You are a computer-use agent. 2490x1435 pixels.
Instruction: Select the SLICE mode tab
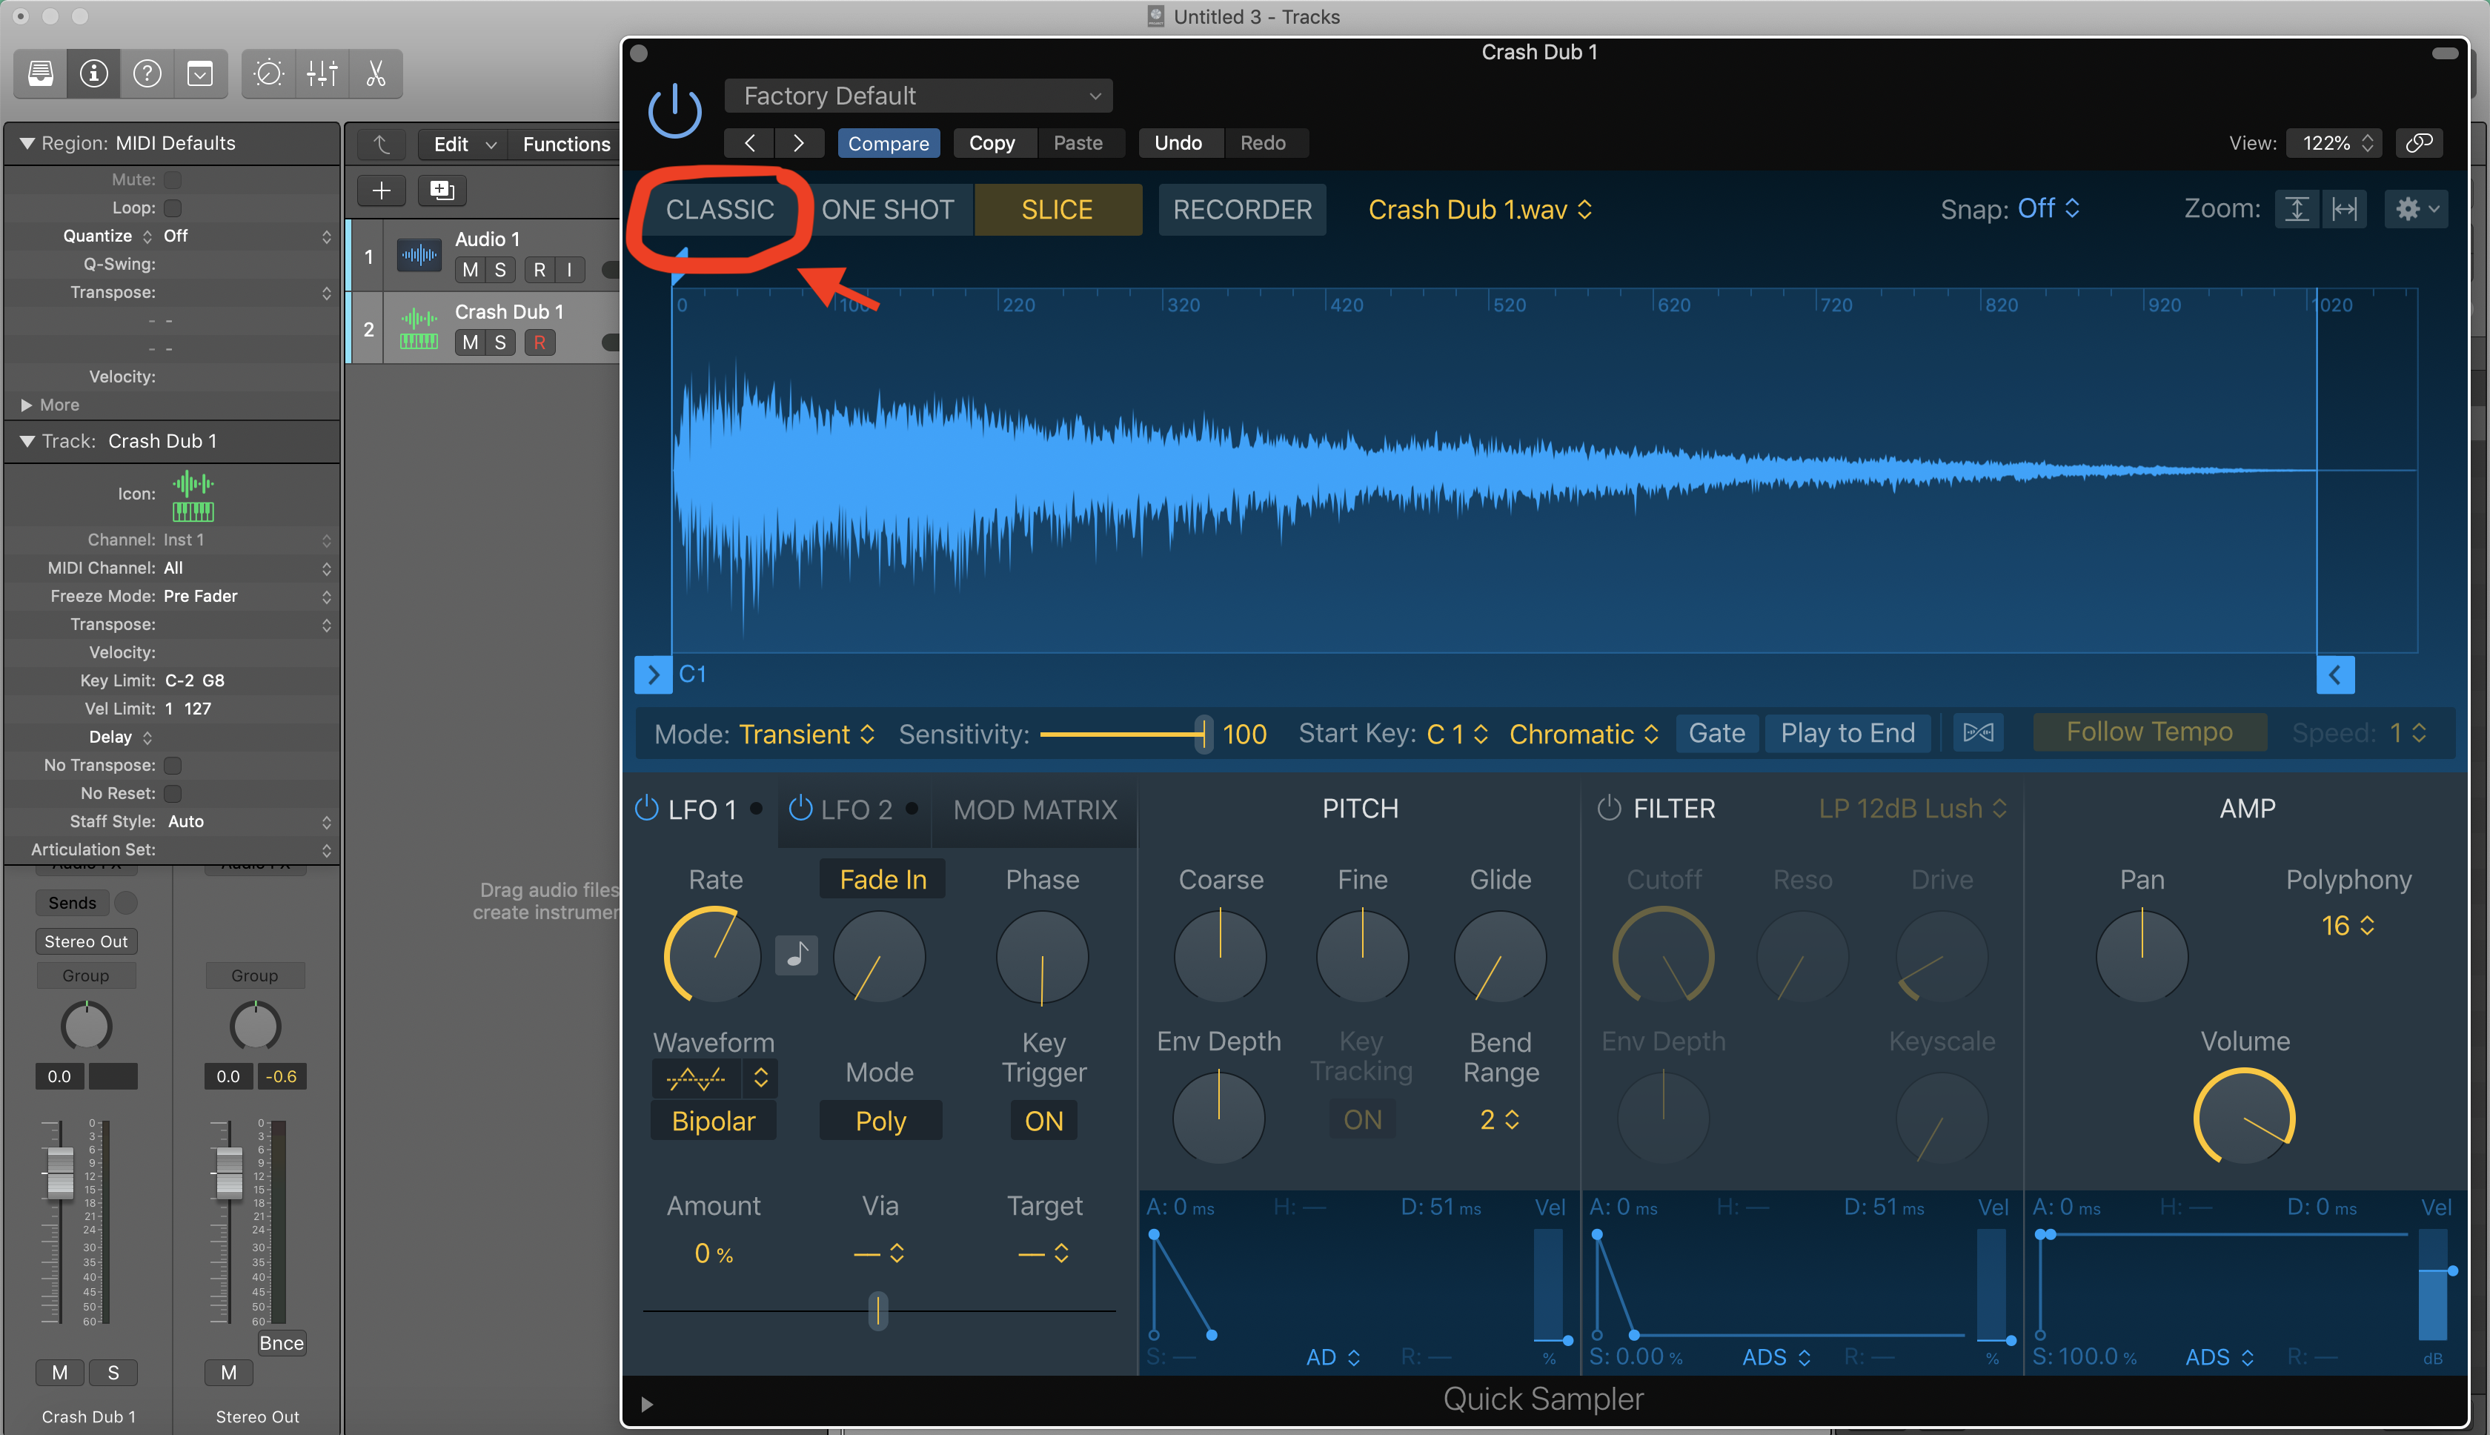coord(1057,209)
